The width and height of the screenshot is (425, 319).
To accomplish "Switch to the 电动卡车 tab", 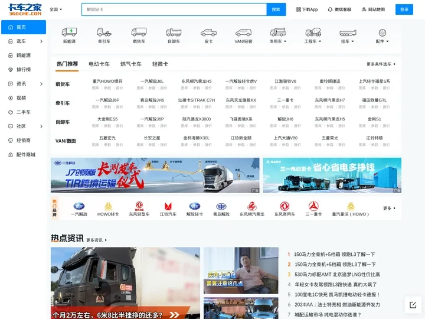I will (99, 64).
